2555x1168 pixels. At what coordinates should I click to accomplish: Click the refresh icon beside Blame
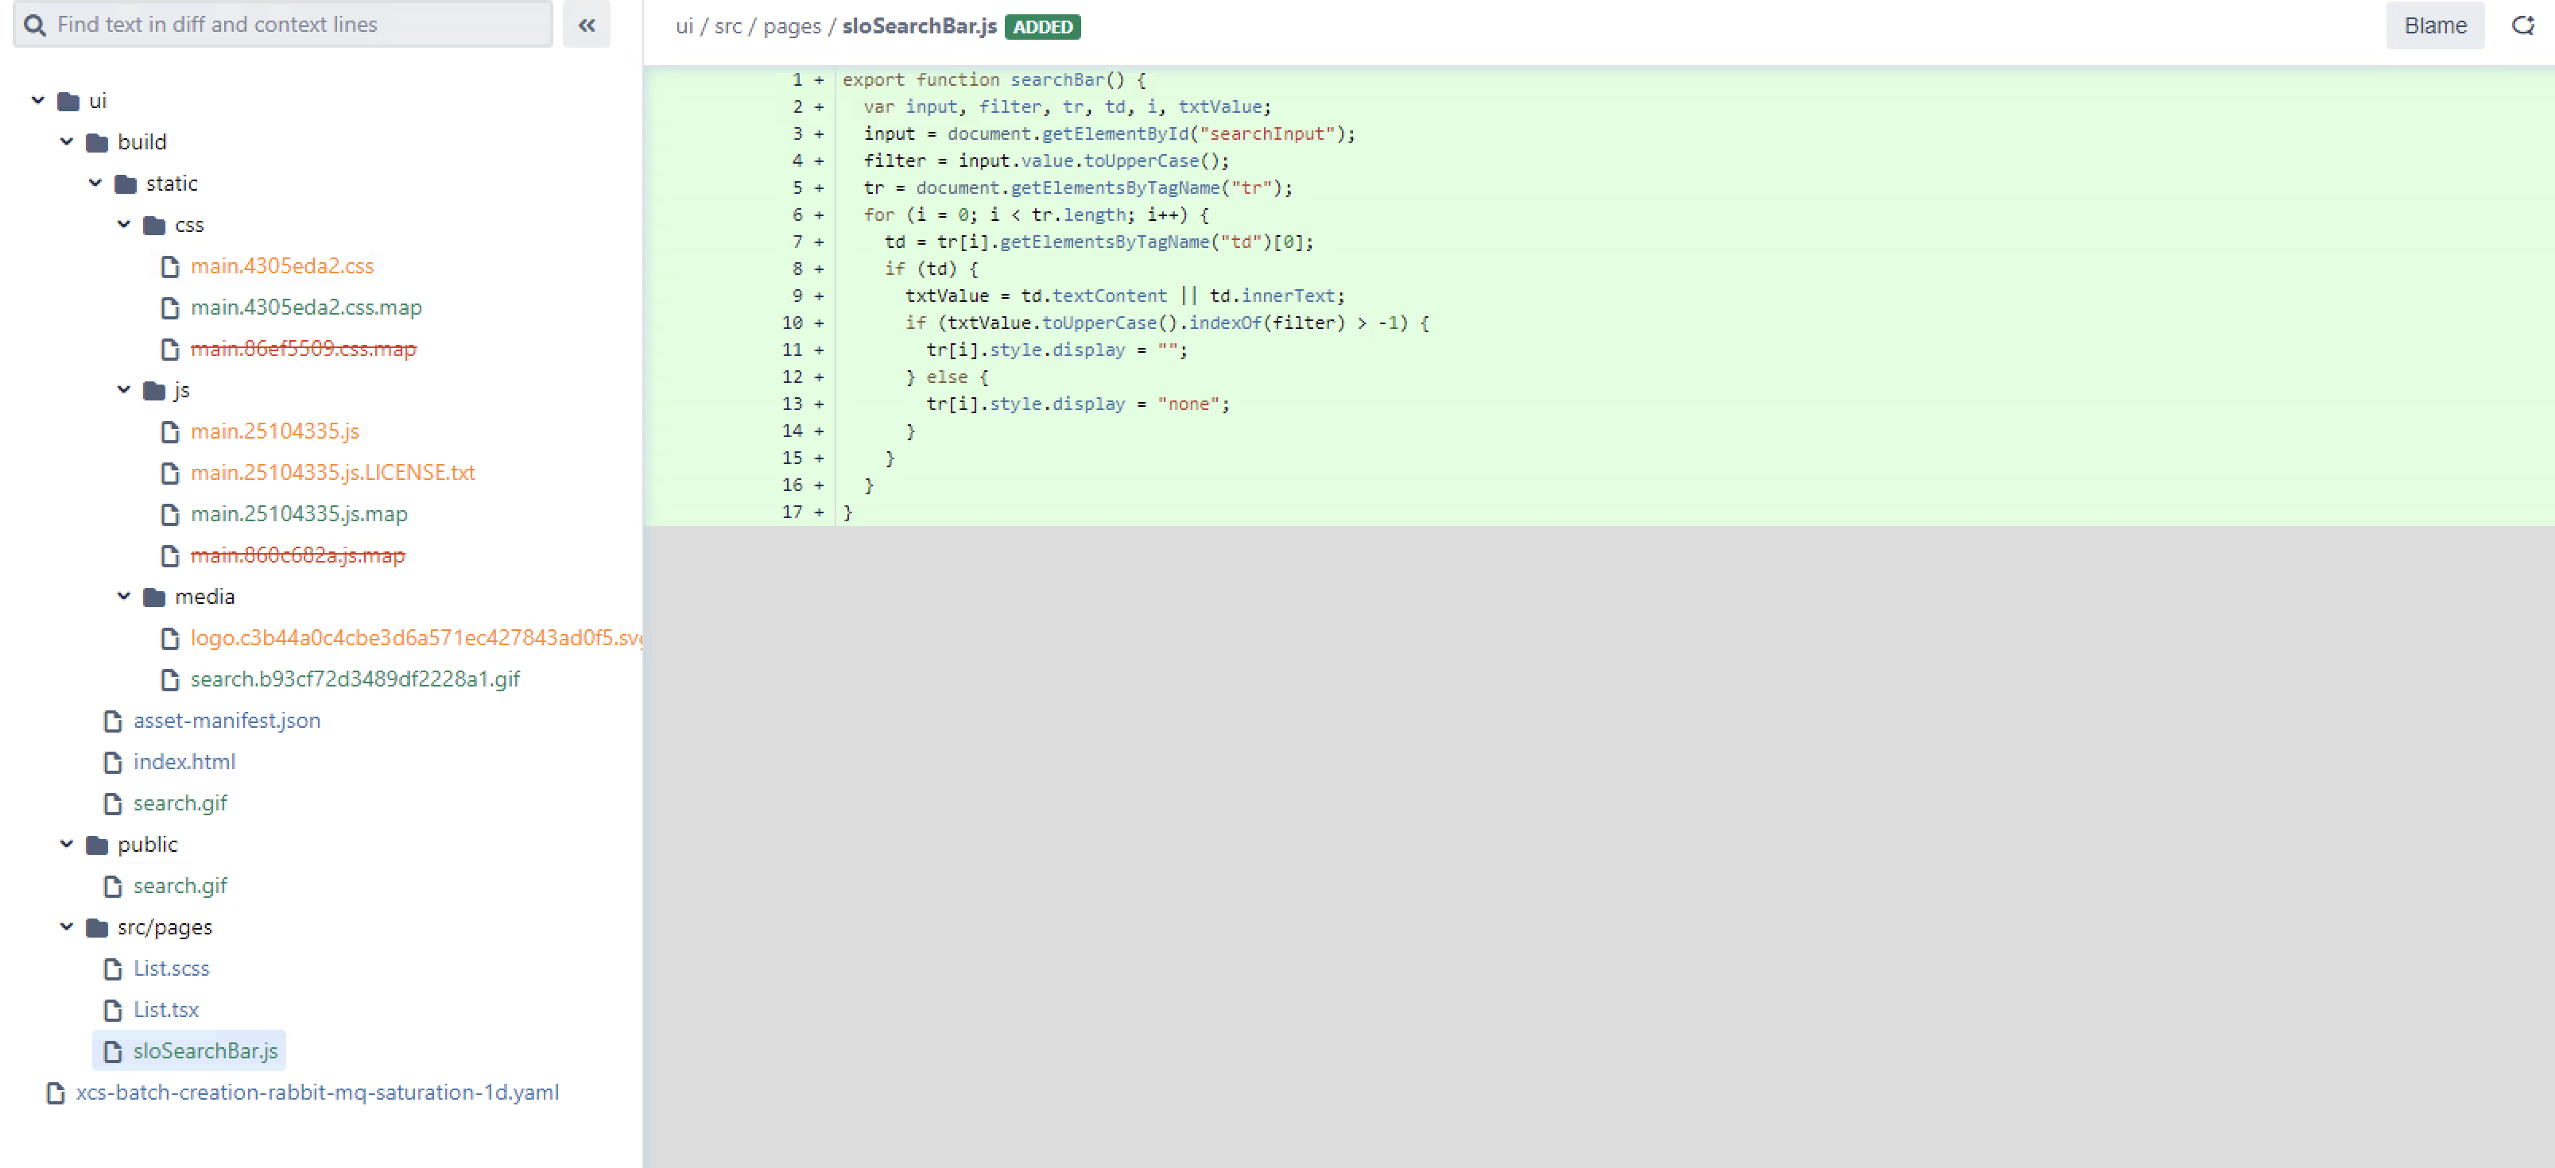coord(2522,25)
